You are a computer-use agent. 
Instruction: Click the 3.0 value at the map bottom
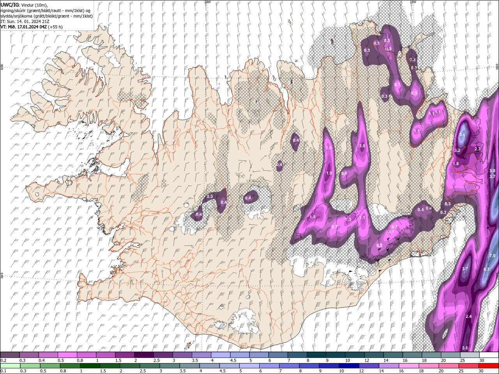click(465, 348)
